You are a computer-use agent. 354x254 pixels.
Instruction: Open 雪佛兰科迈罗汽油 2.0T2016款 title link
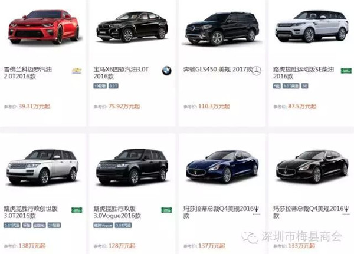pyautogui.click(x=28, y=72)
